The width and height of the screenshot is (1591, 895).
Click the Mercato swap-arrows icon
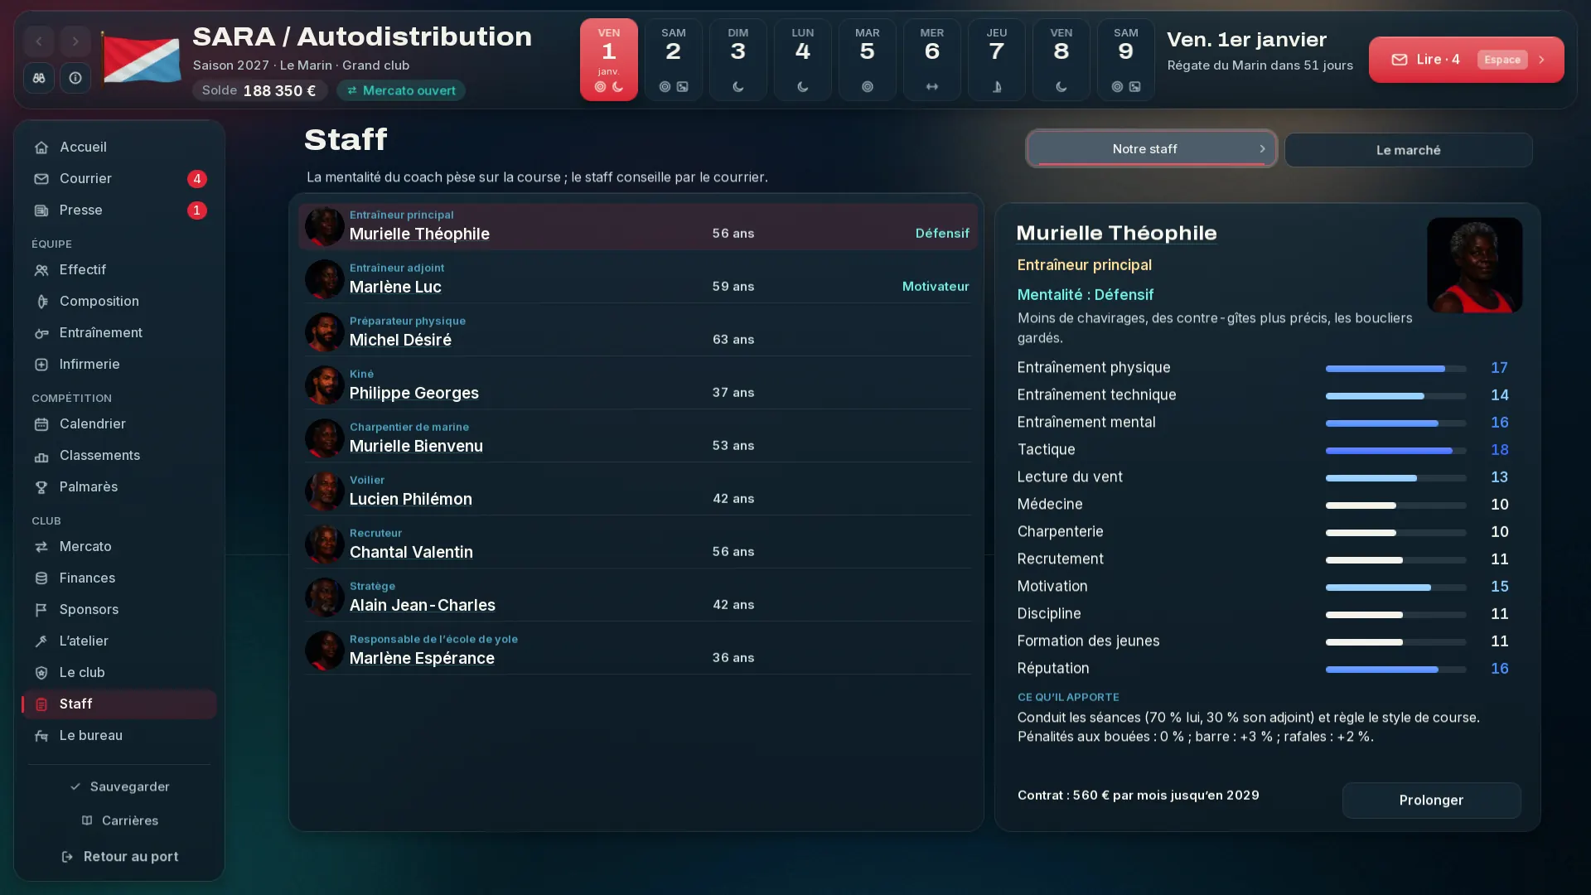(x=41, y=547)
